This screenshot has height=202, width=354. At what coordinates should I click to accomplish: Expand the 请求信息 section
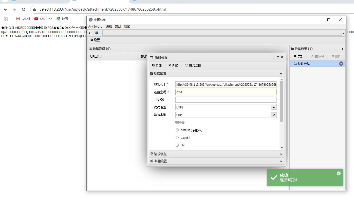[216, 154]
